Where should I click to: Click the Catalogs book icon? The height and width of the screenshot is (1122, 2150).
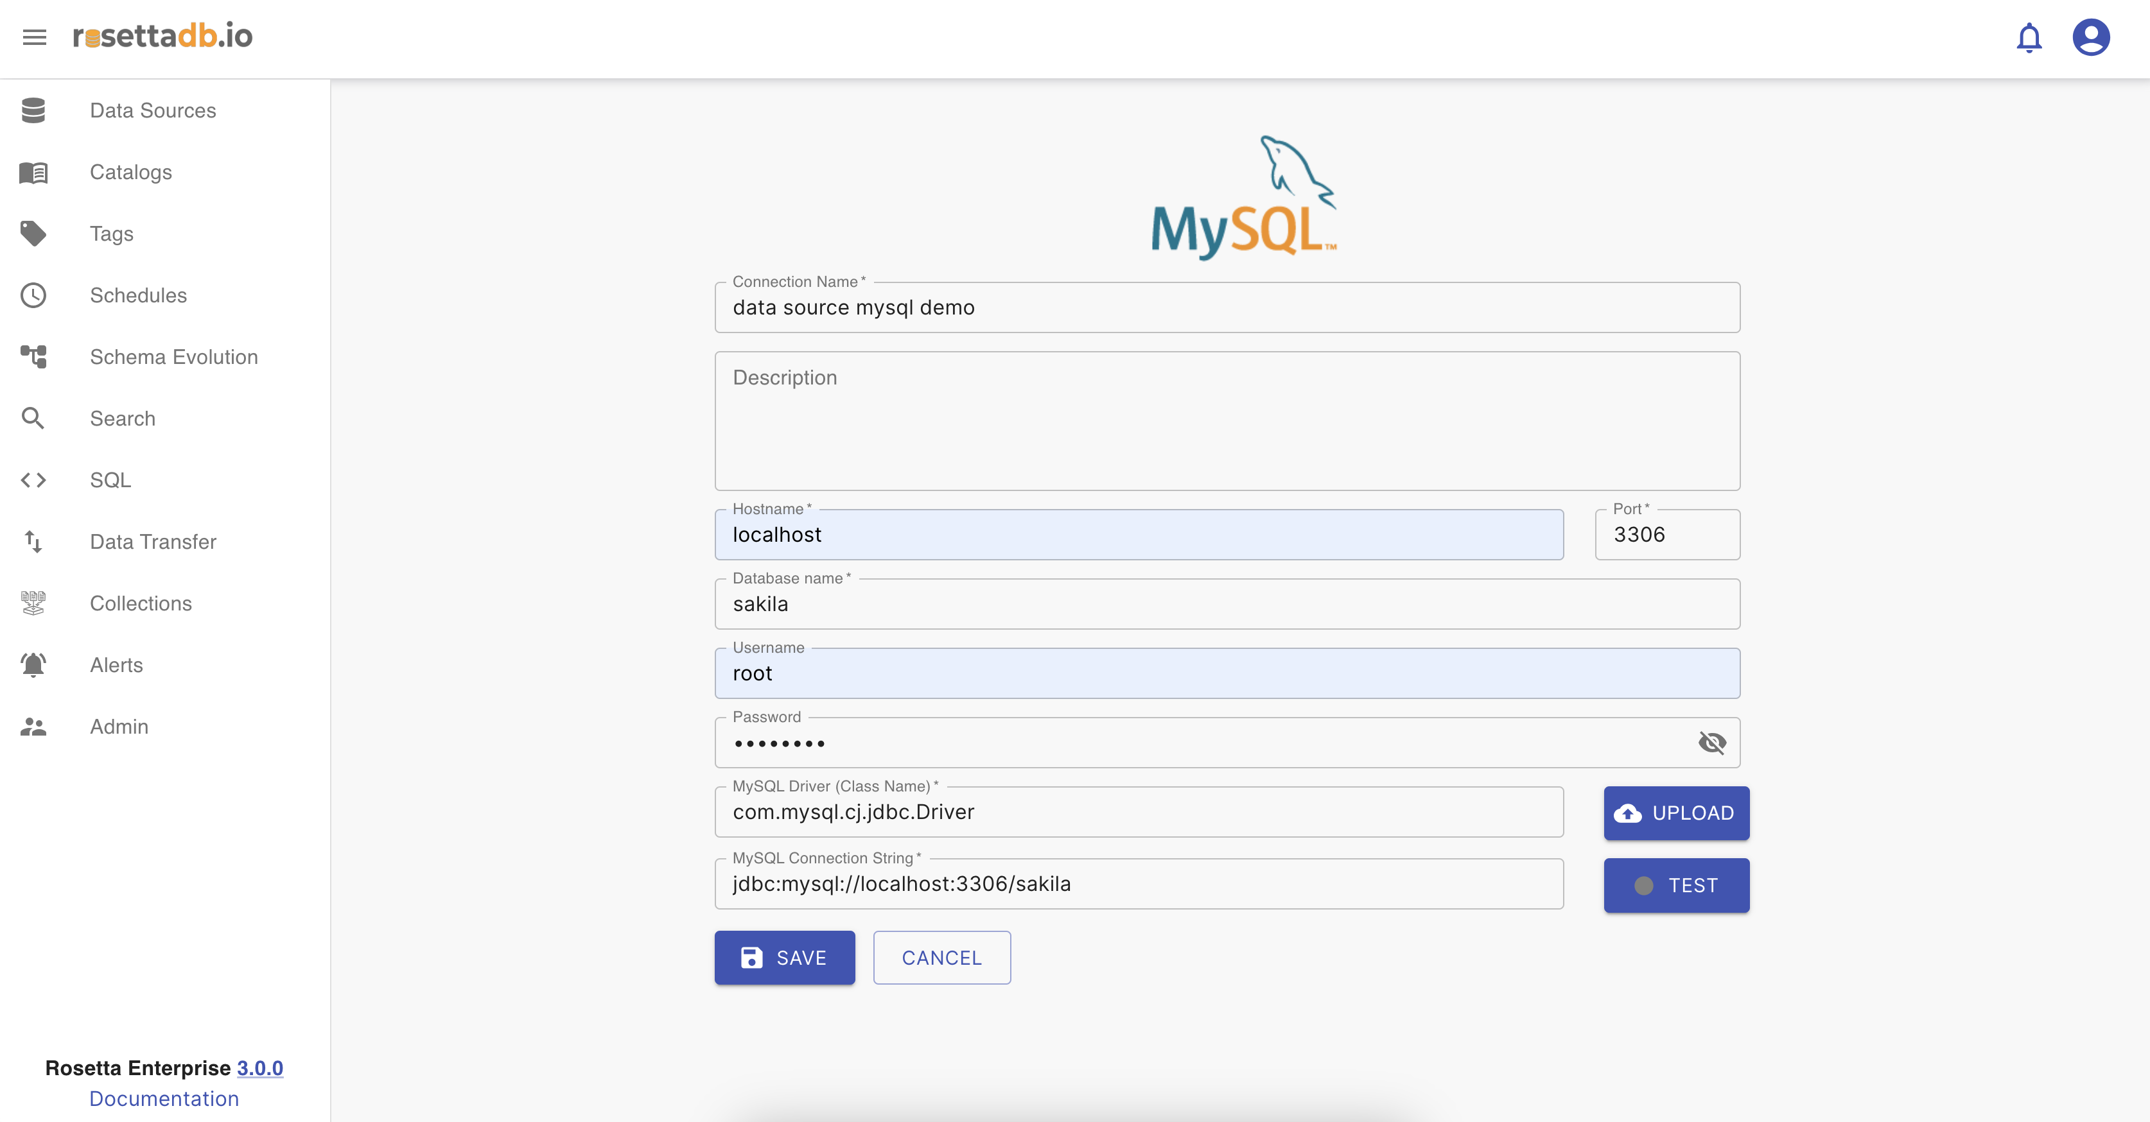click(33, 172)
